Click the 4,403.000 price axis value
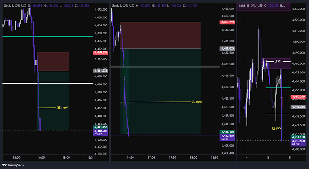The width and height of the screenshot is (309, 169). pyautogui.click(x=298, y=149)
